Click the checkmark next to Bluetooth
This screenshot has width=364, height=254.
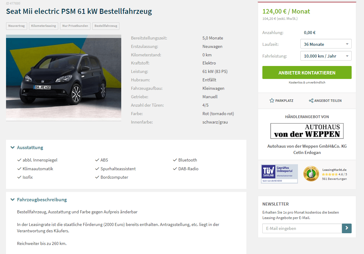point(175,160)
